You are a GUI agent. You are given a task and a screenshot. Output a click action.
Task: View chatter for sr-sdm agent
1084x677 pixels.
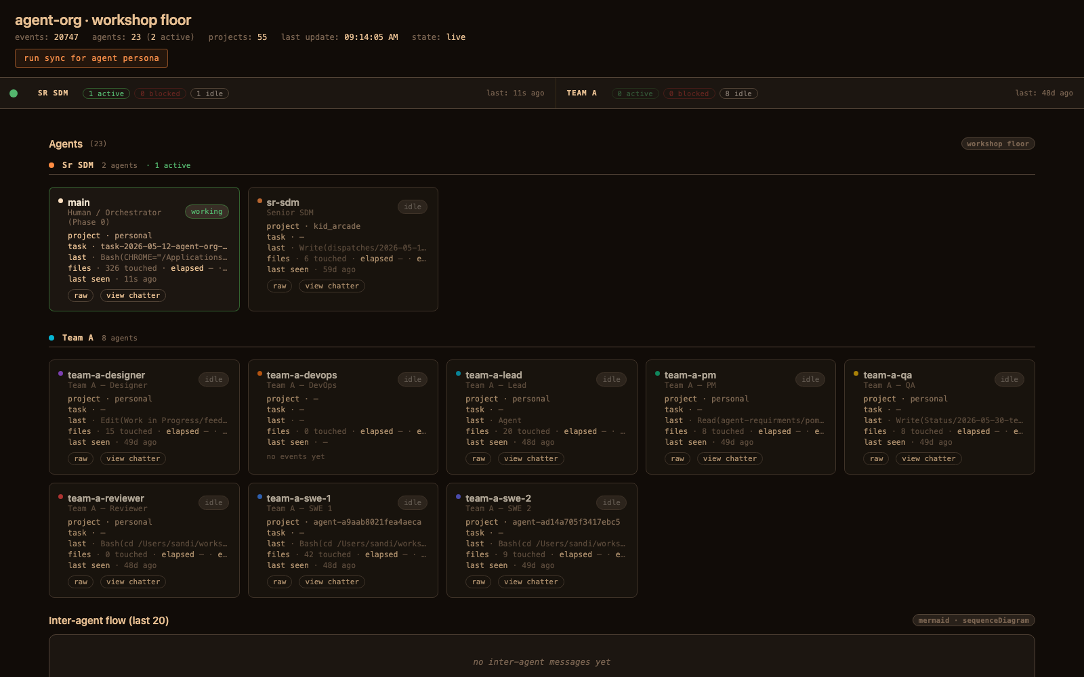click(x=332, y=286)
